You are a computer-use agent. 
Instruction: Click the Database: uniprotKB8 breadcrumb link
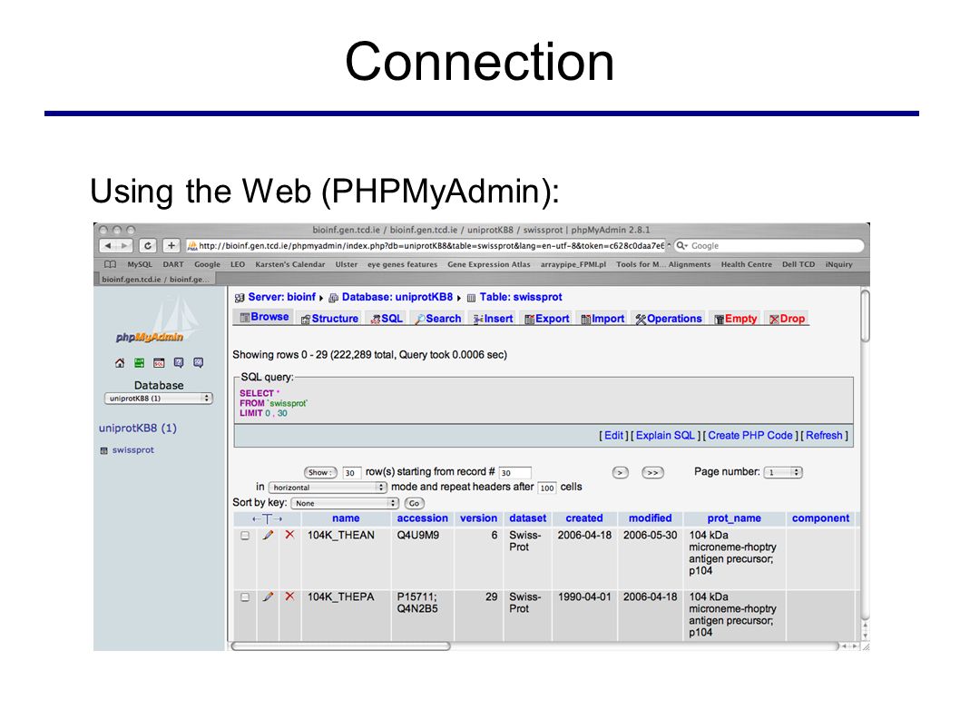pos(397,297)
